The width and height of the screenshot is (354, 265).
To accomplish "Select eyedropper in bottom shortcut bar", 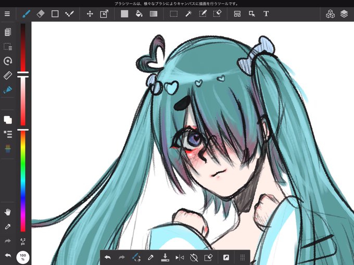I will [x=150, y=257].
